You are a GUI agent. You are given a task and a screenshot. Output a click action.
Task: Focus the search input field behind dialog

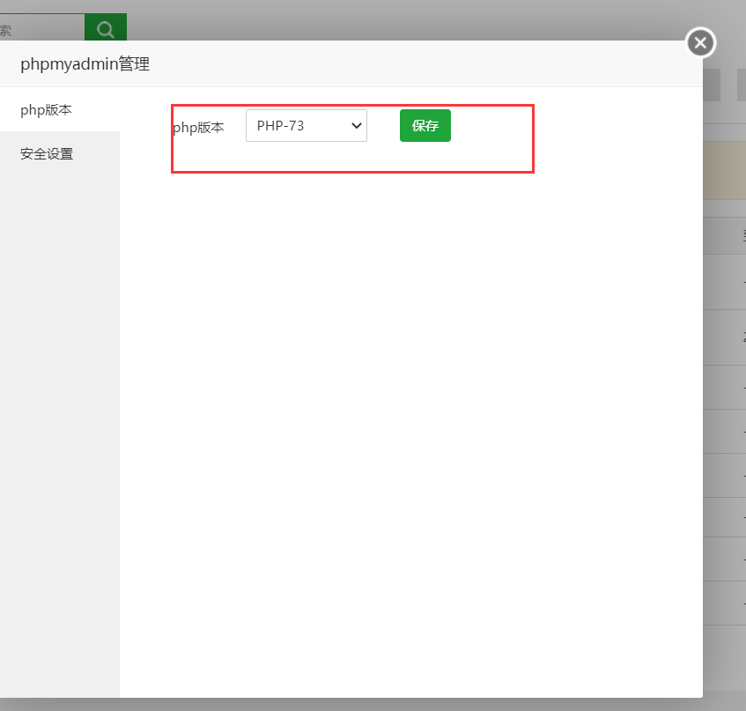coord(42,29)
